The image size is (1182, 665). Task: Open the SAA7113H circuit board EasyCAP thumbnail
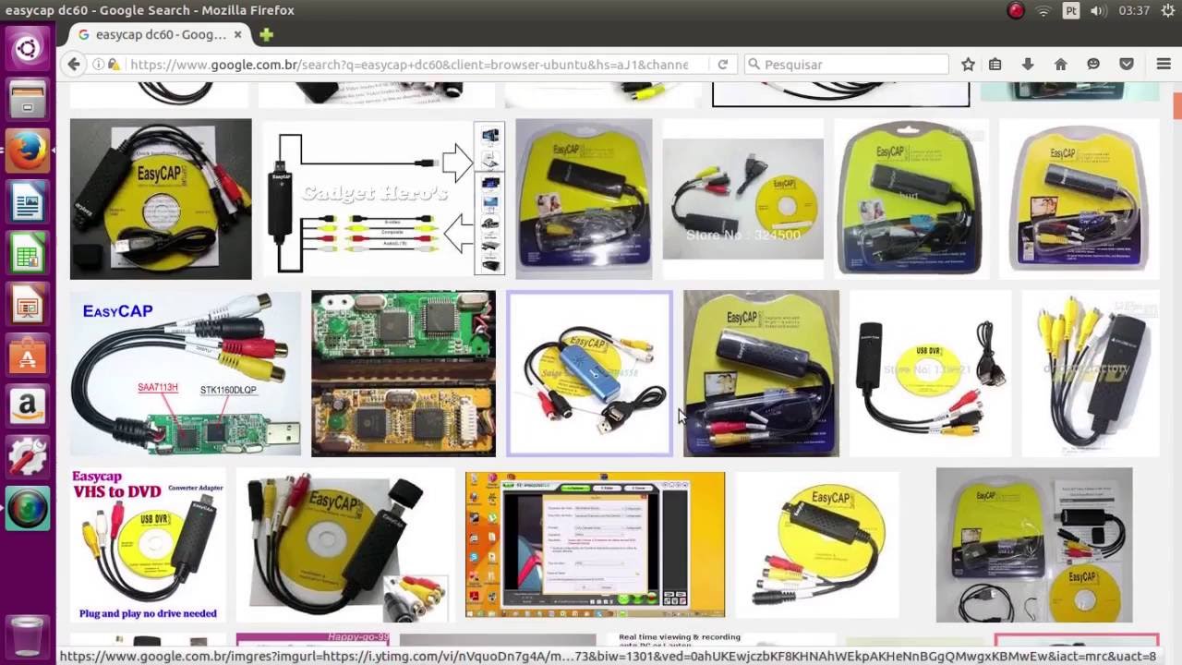[x=185, y=373]
